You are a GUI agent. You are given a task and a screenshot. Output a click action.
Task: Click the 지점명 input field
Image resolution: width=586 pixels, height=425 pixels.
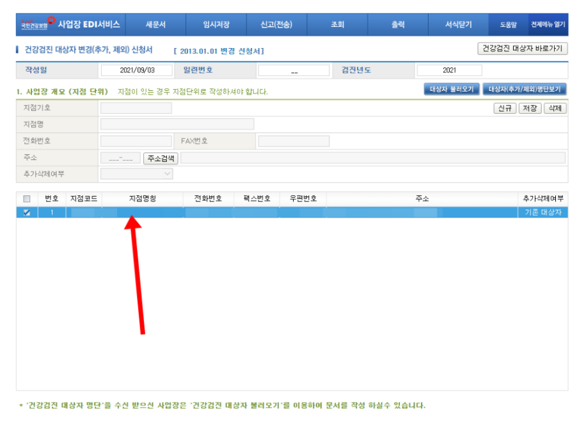coord(177,124)
